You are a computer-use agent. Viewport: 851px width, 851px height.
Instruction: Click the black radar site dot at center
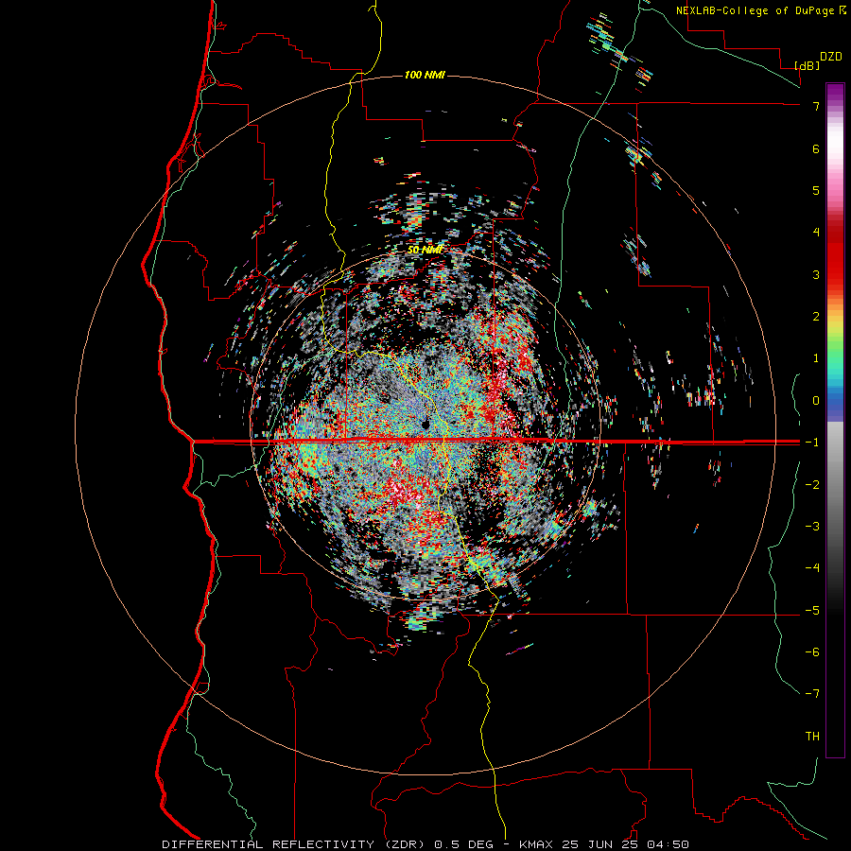pos(425,424)
